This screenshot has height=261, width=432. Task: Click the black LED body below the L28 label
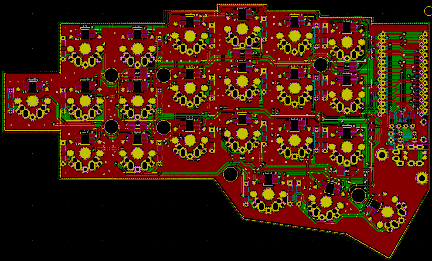pyautogui.click(x=33, y=86)
